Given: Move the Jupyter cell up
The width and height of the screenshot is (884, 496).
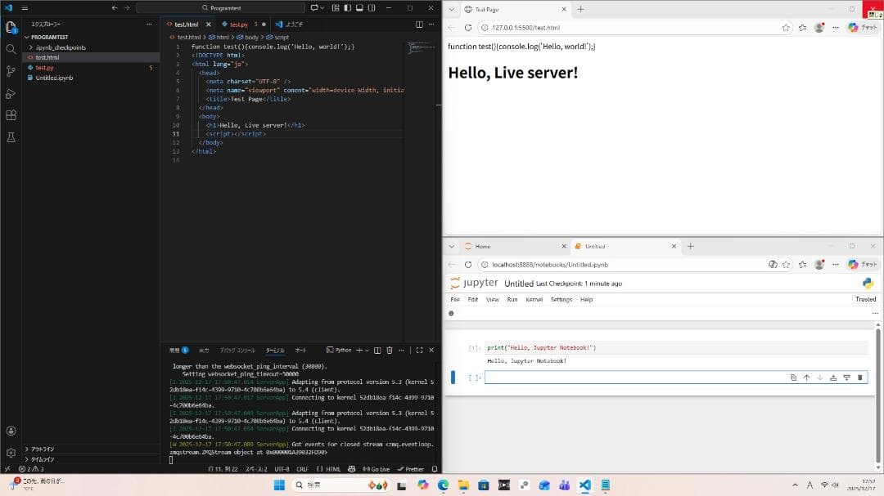Looking at the screenshot, I should tap(806, 378).
